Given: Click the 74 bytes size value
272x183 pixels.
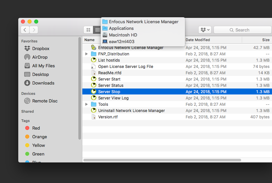Looking at the screenshot, I should point(261,67).
